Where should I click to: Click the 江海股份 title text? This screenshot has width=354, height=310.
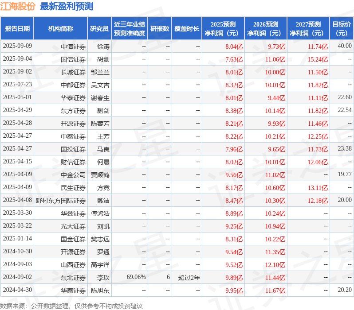point(18,6)
